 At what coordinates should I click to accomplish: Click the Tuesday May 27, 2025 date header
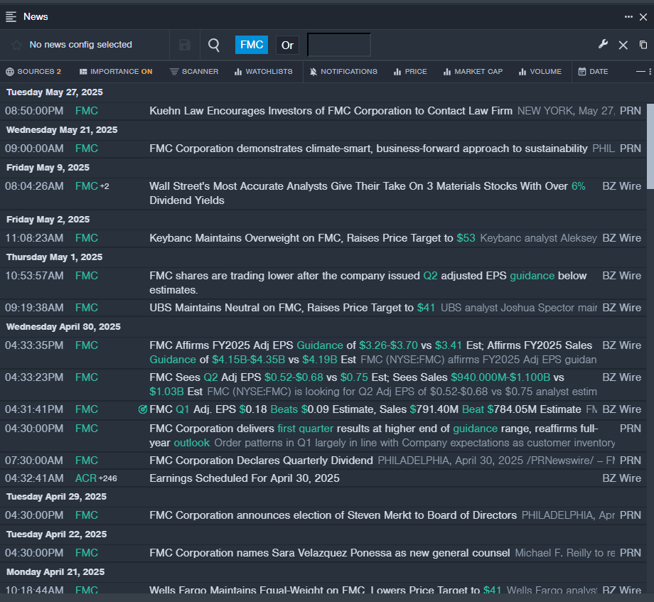click(x=55, y=92)
